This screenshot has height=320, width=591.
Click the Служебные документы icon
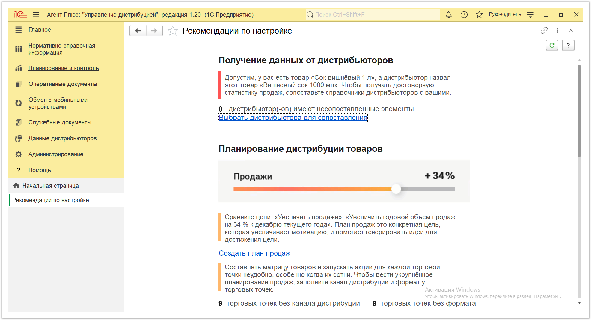tap(19, 122)
